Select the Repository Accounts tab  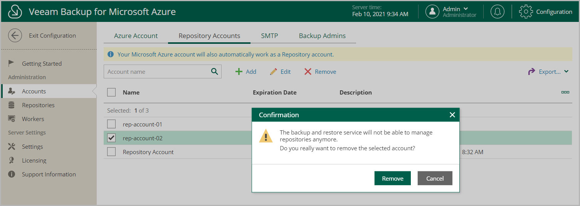209,36
